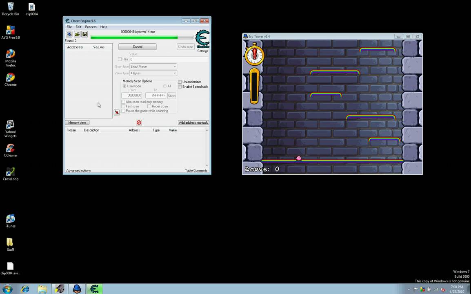
Task: Select a process to open (computer icon)
Action: point(69,34)
